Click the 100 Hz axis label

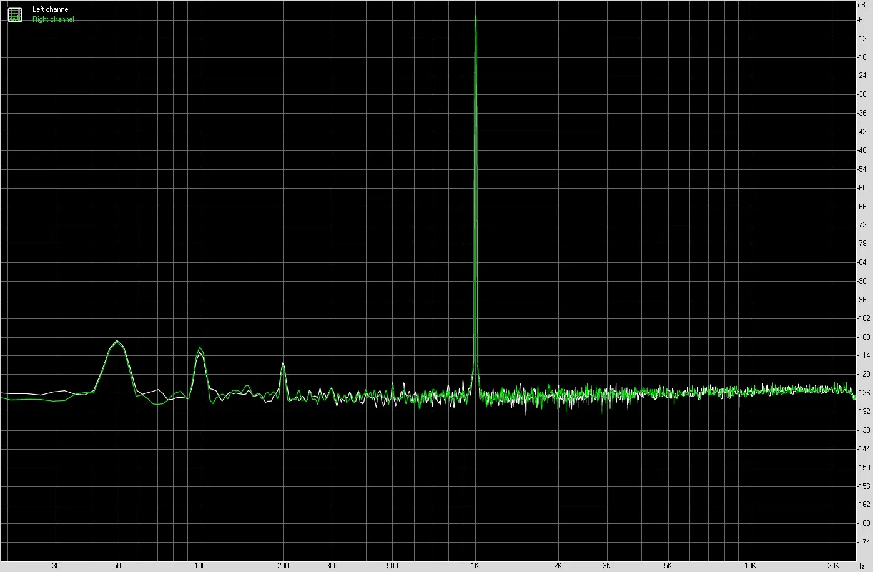pyautogui.click(x=200, y=566)
